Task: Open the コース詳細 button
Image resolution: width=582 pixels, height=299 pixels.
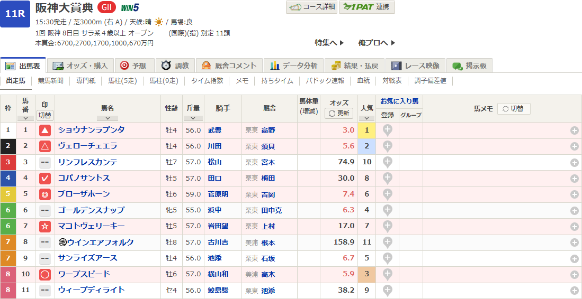Action: tap(311, 7)
